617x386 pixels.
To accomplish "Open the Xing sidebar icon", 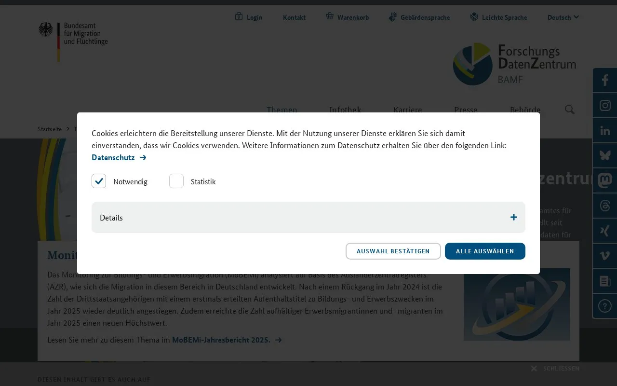I will pyautogui.click(x=605, y=231).
